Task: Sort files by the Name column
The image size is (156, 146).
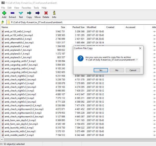Action: pos(24,27)
